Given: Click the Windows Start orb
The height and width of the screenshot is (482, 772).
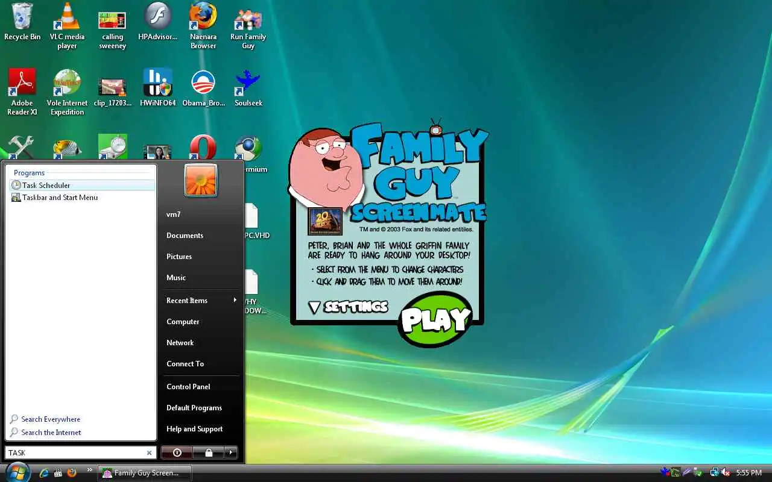Looking at the screenshot, I should 17,472.
